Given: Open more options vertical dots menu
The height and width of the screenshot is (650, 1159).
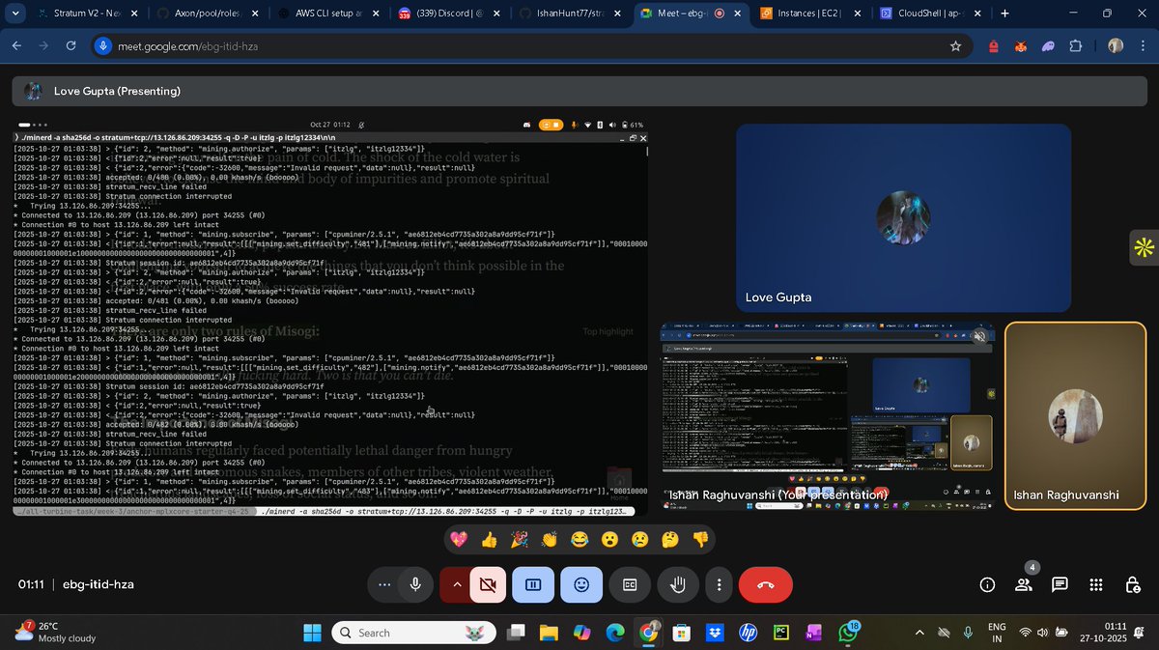Looking at the screenshot, I should click(719, 584).
